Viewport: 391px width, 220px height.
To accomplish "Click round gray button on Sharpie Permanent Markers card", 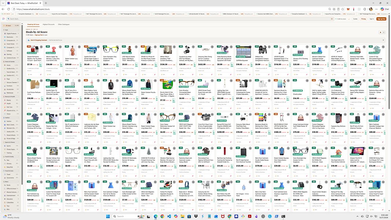I will [41, 47].
